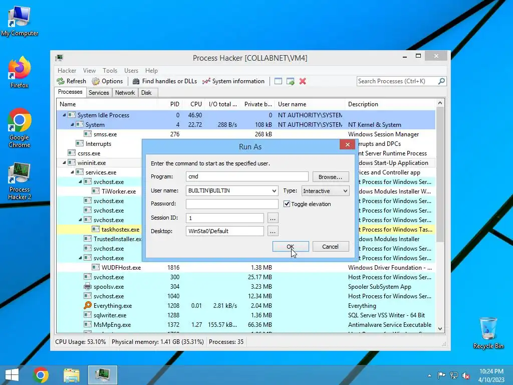Screen dimensions: 513x385
Task: Open the Tools menu
Action: pos(110,70)
